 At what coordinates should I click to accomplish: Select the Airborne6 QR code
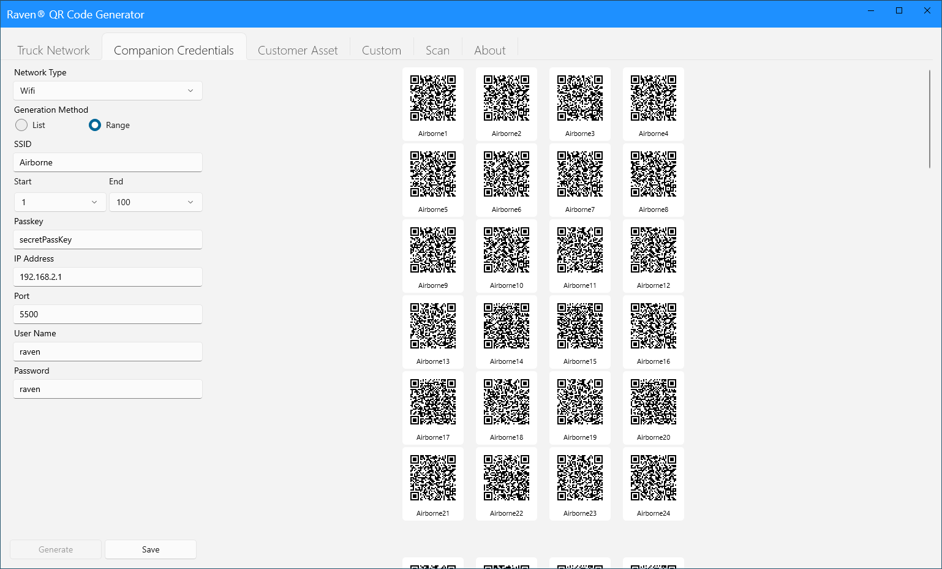[507, 180]
